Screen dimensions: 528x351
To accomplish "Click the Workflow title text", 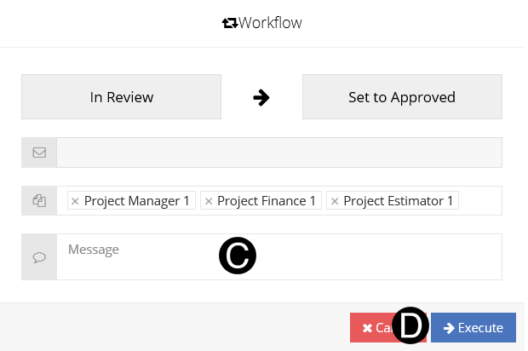I will pyautogui.click(x=270, y=23).
